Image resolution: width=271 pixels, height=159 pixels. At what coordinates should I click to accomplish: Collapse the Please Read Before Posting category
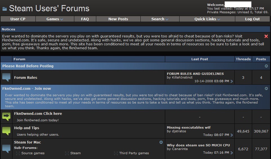266,66
